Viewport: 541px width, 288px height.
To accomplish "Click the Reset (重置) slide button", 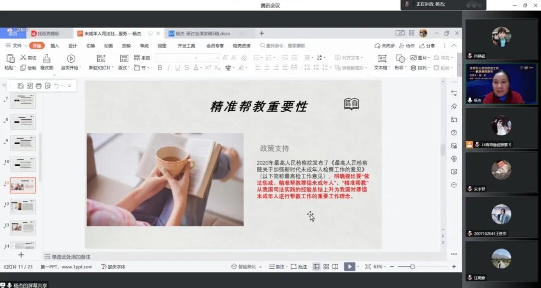I will coord(142,58).
